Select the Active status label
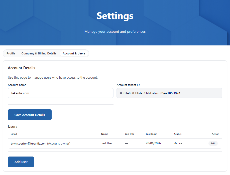The height and width of the screenshot is (175, 230). (x=178, y=143)
